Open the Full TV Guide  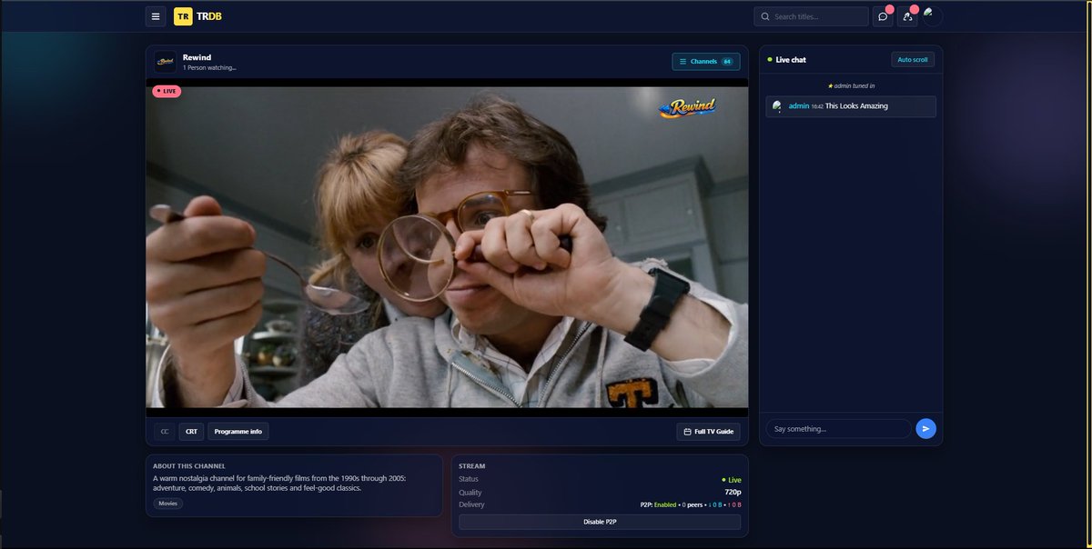click(x=709, y=431)
